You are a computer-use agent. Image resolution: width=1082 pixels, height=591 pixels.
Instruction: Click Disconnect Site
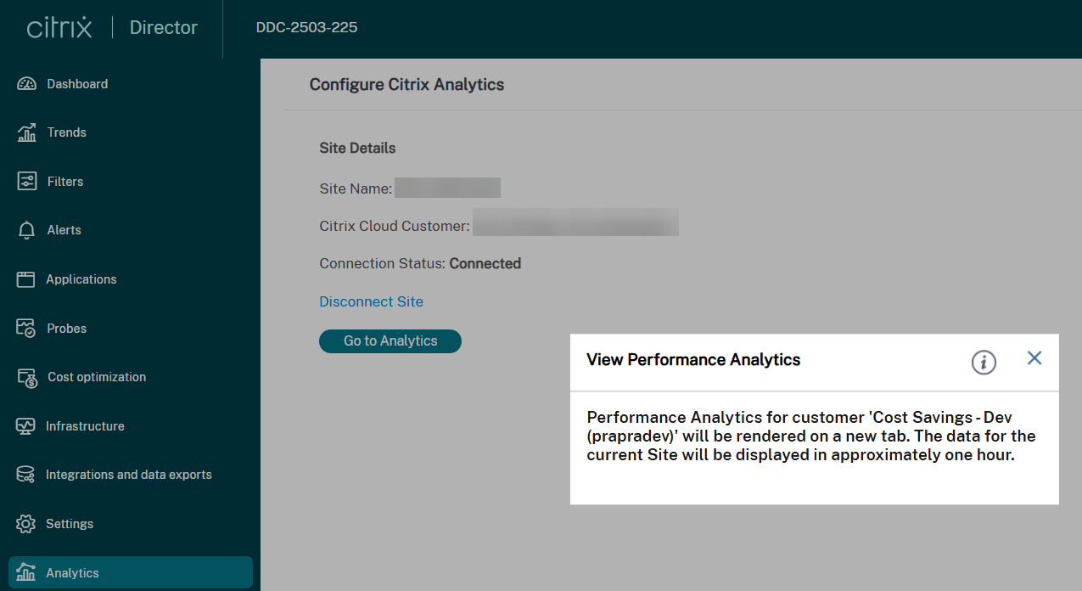(371, 301)
